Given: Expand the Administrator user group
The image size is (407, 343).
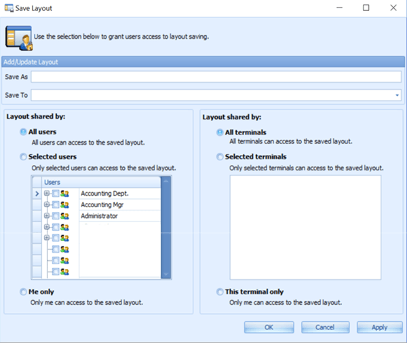Looking at the screenshot, I should pos(47,216).
